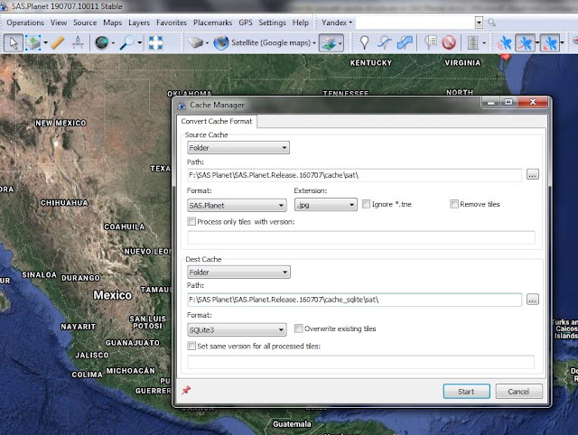Click the Cancel button

[x=518, y=391]
